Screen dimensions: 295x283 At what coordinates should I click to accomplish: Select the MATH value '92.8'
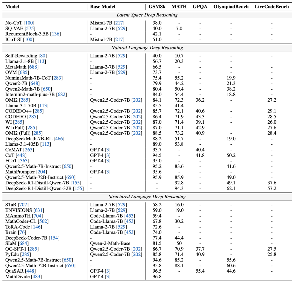pos(179,183)
